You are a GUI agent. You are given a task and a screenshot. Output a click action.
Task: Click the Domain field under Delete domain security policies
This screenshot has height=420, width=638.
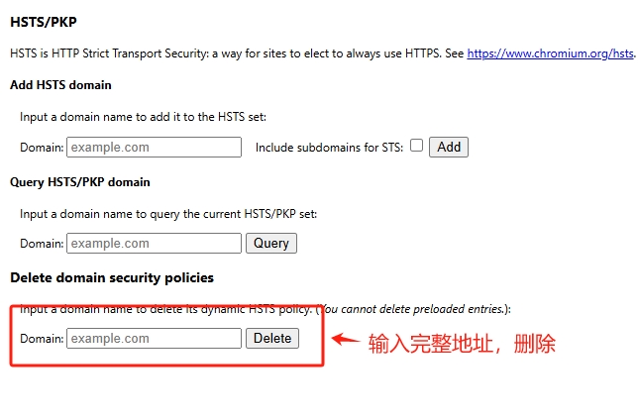point(154,339)
